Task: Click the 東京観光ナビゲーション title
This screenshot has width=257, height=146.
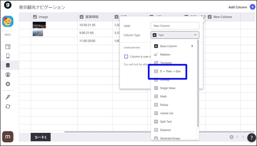Action: [x=42, y=7]
